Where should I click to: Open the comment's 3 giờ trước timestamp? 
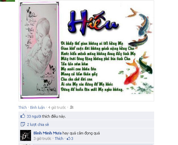42,139
